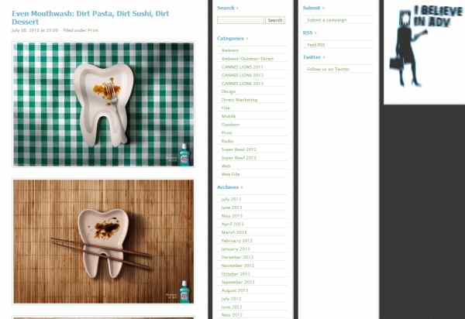Open the chopsticks tooth plate image
This screenshot has width=465, height=319.
coord(103,242)
